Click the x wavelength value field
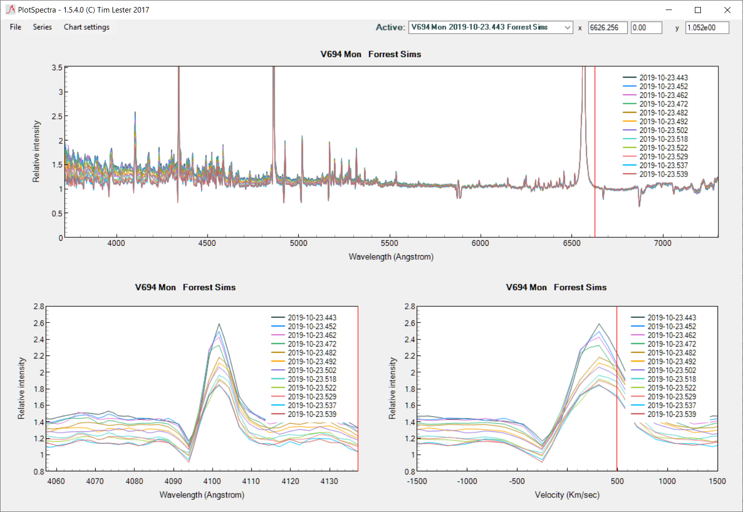 coord(607,28)
